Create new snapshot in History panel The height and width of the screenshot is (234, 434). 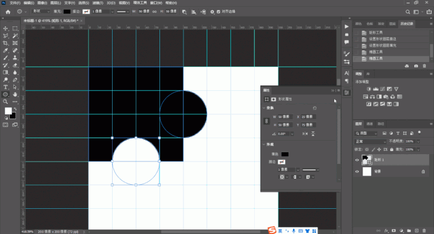point(416,66)
